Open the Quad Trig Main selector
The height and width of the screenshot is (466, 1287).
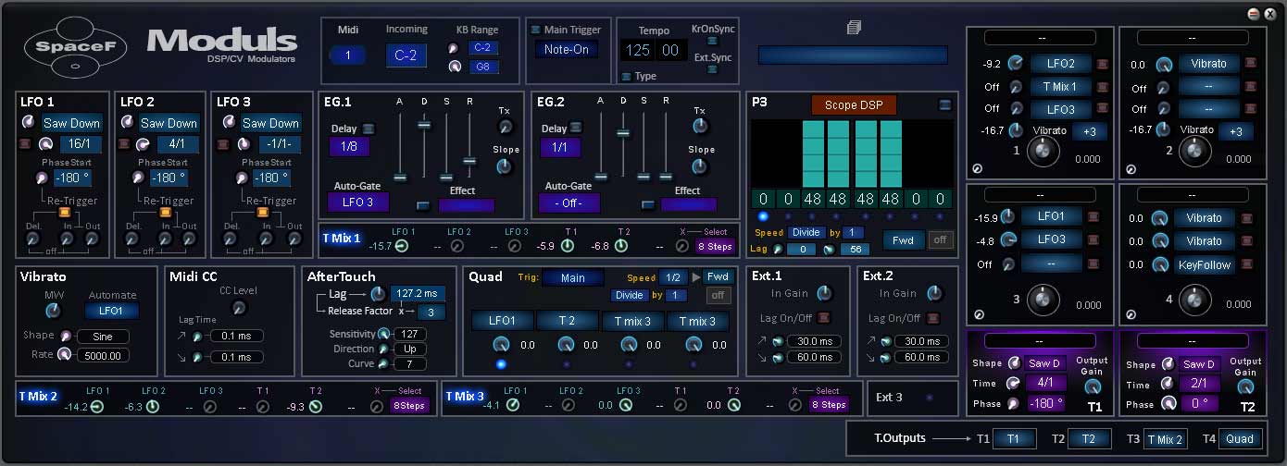[573, 277]
